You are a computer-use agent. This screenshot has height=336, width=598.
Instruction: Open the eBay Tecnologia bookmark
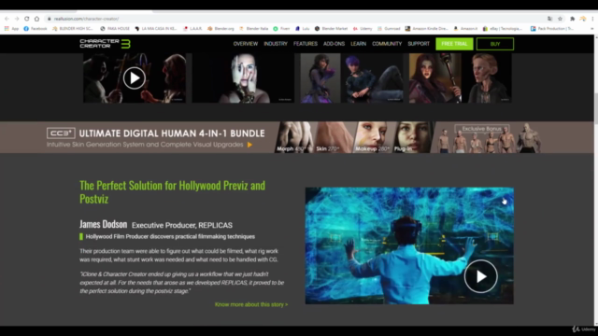click(503, 29)
